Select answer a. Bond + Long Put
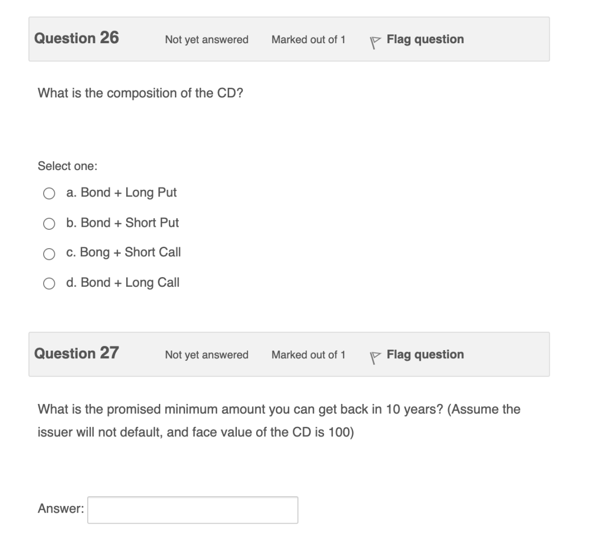The height and width of the screenshot is (545, 595). (x=49, y=193)
